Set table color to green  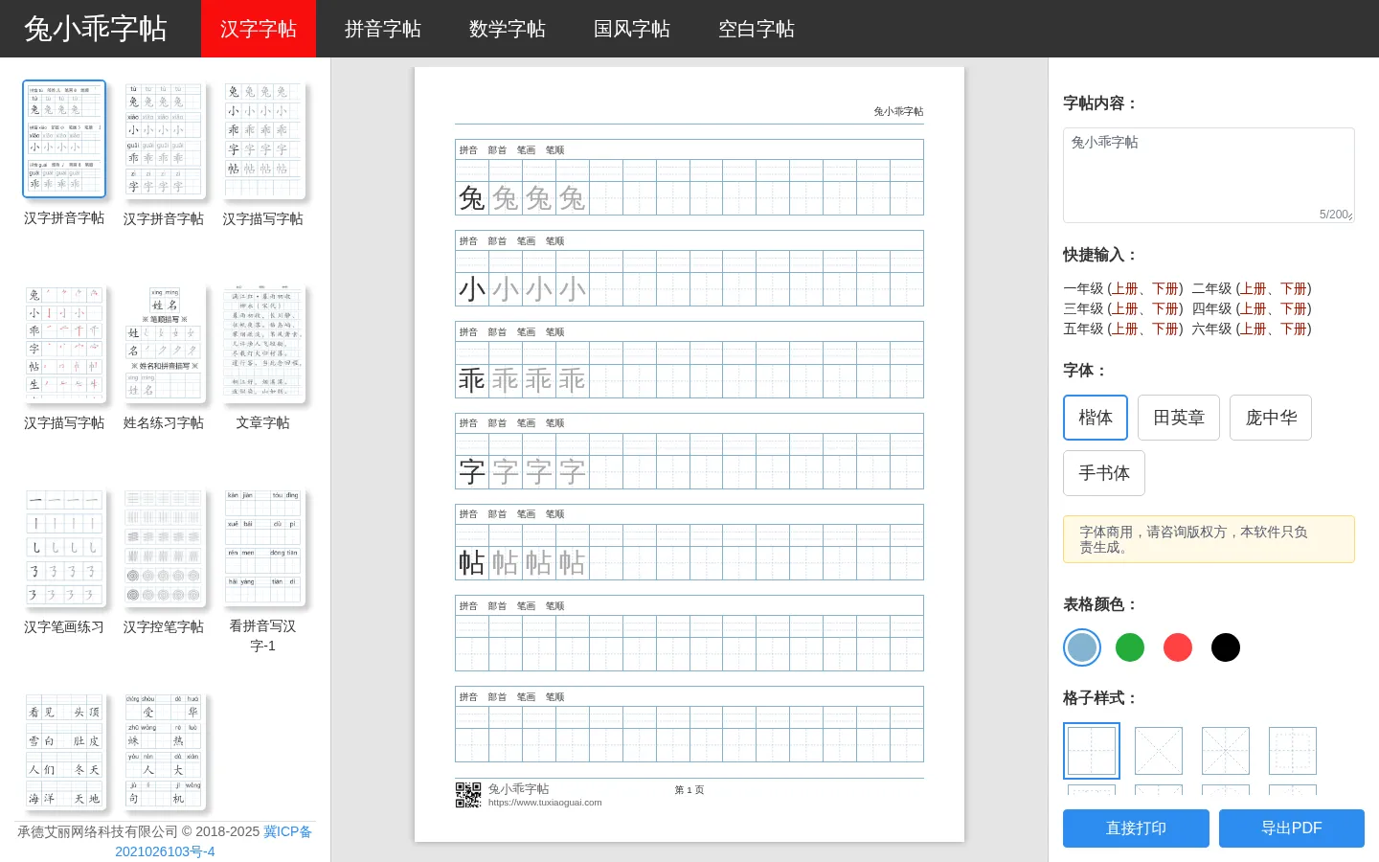coord(1130,647)
